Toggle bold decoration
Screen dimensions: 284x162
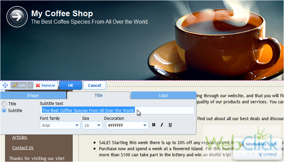pyautogui.click(x=153, y=125)
